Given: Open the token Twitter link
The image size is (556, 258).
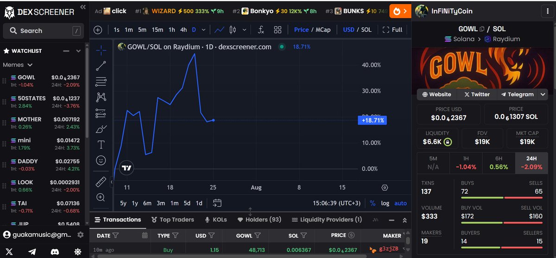Looking at the screenshot, I should tap(477, 94).
